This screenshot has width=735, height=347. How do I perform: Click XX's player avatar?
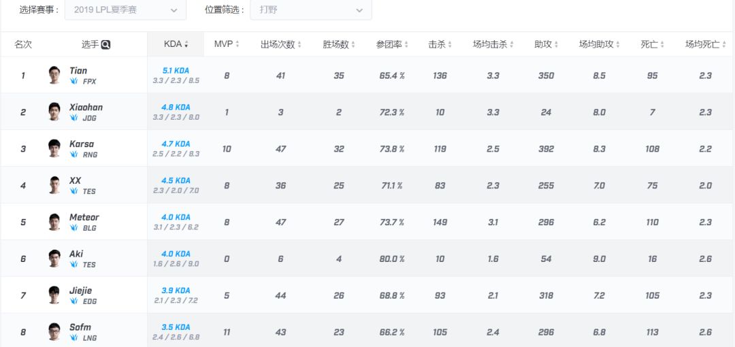coord(55,185)
